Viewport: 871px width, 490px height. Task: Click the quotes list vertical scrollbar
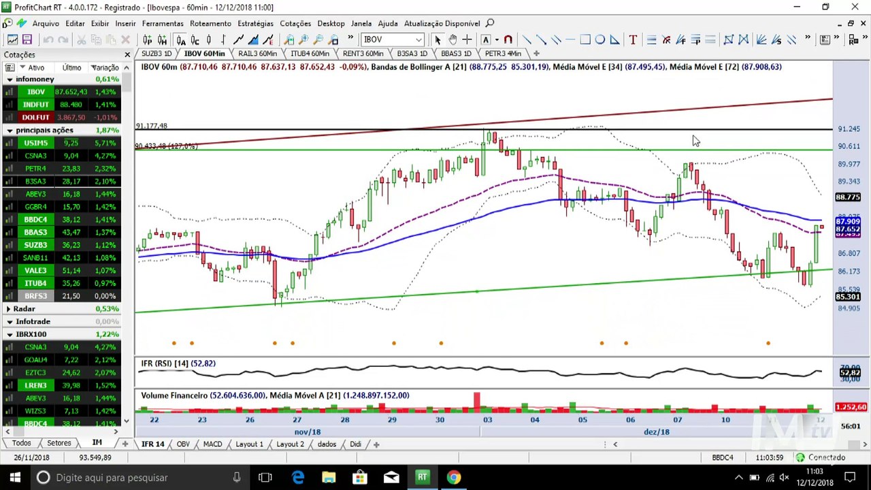[x=127, y=245]
